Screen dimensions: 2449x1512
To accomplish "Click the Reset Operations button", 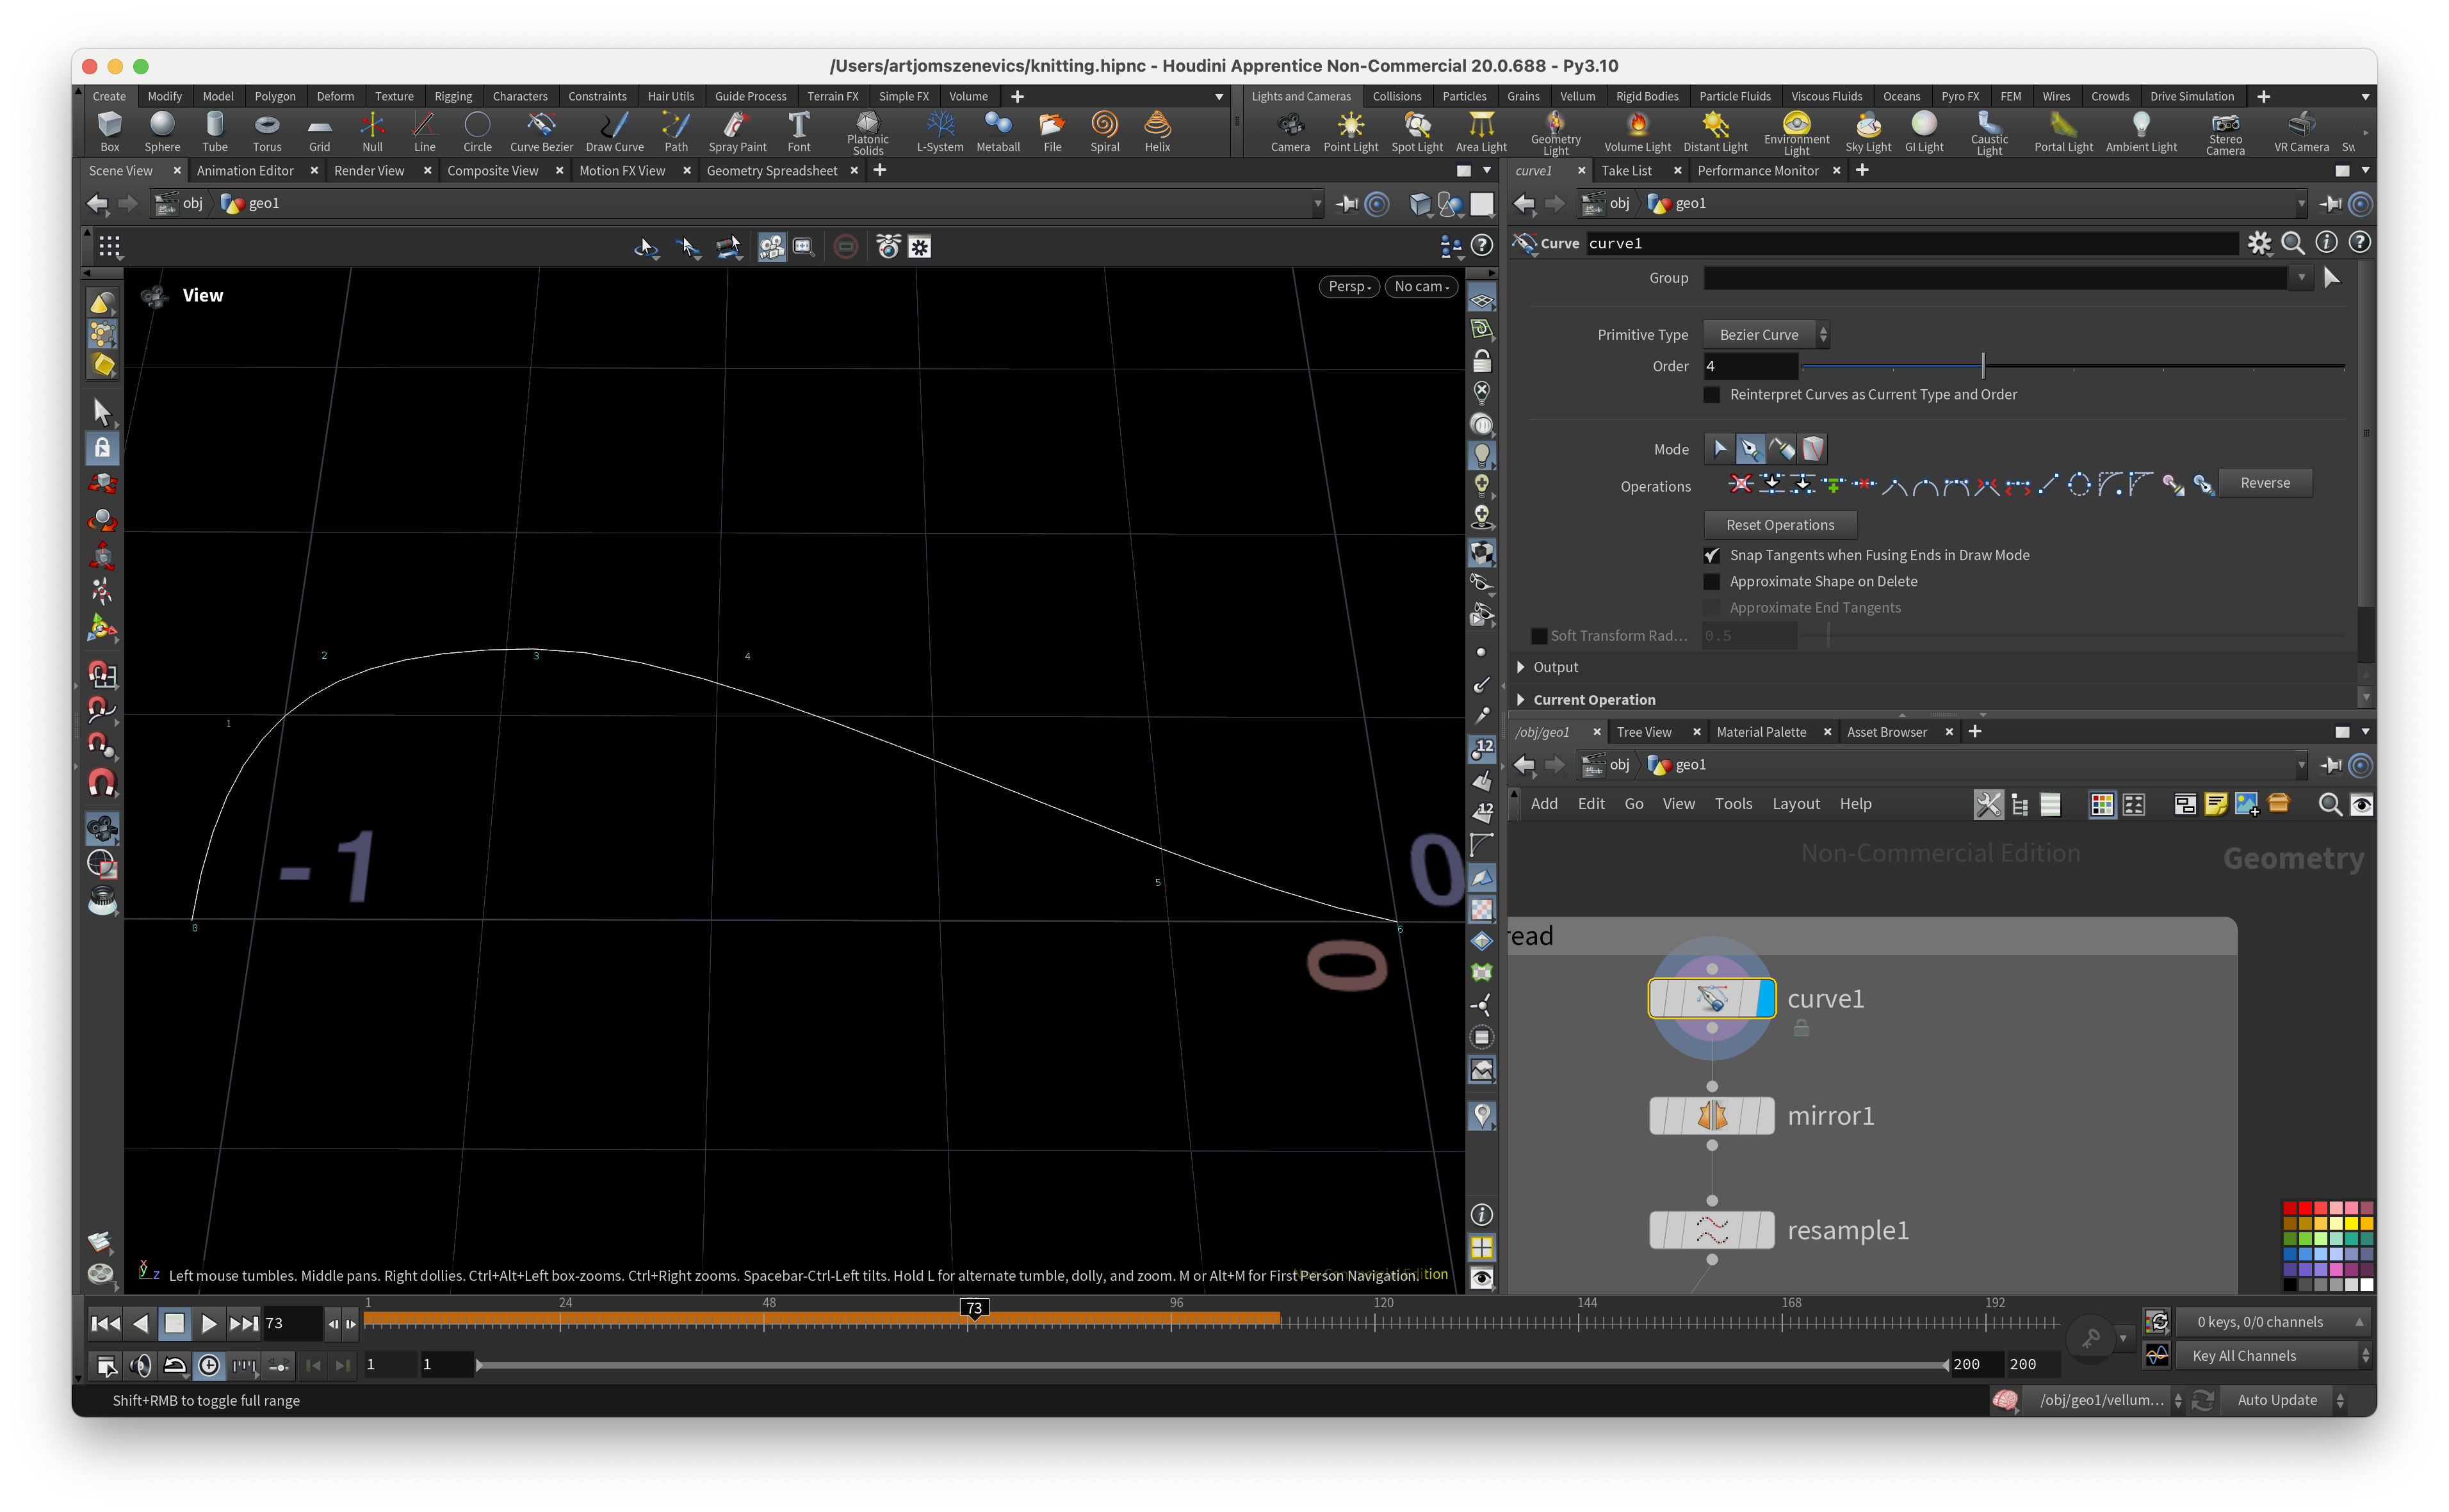I will [x=1780, y=525].
